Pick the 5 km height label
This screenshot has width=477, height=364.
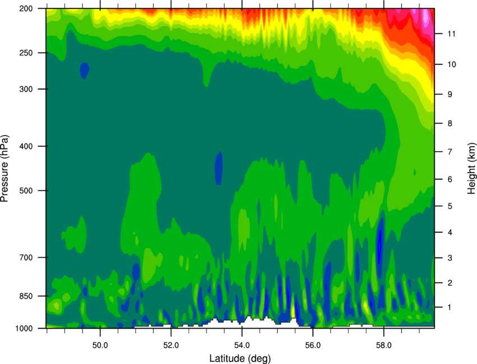450,206
